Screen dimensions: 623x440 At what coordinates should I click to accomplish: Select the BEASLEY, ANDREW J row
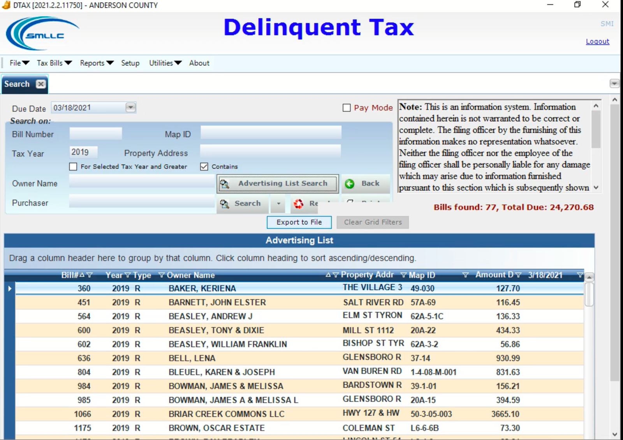tap(299, 317)
